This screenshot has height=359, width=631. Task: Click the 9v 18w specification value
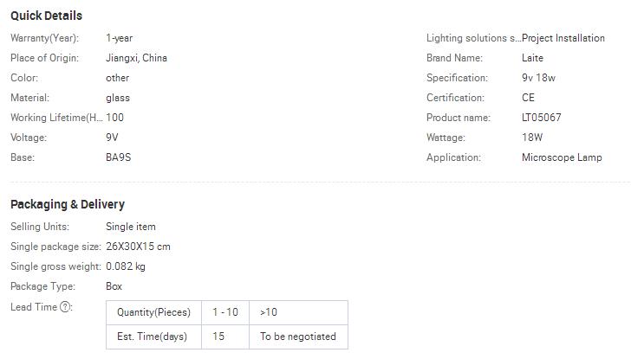(540, 78)
